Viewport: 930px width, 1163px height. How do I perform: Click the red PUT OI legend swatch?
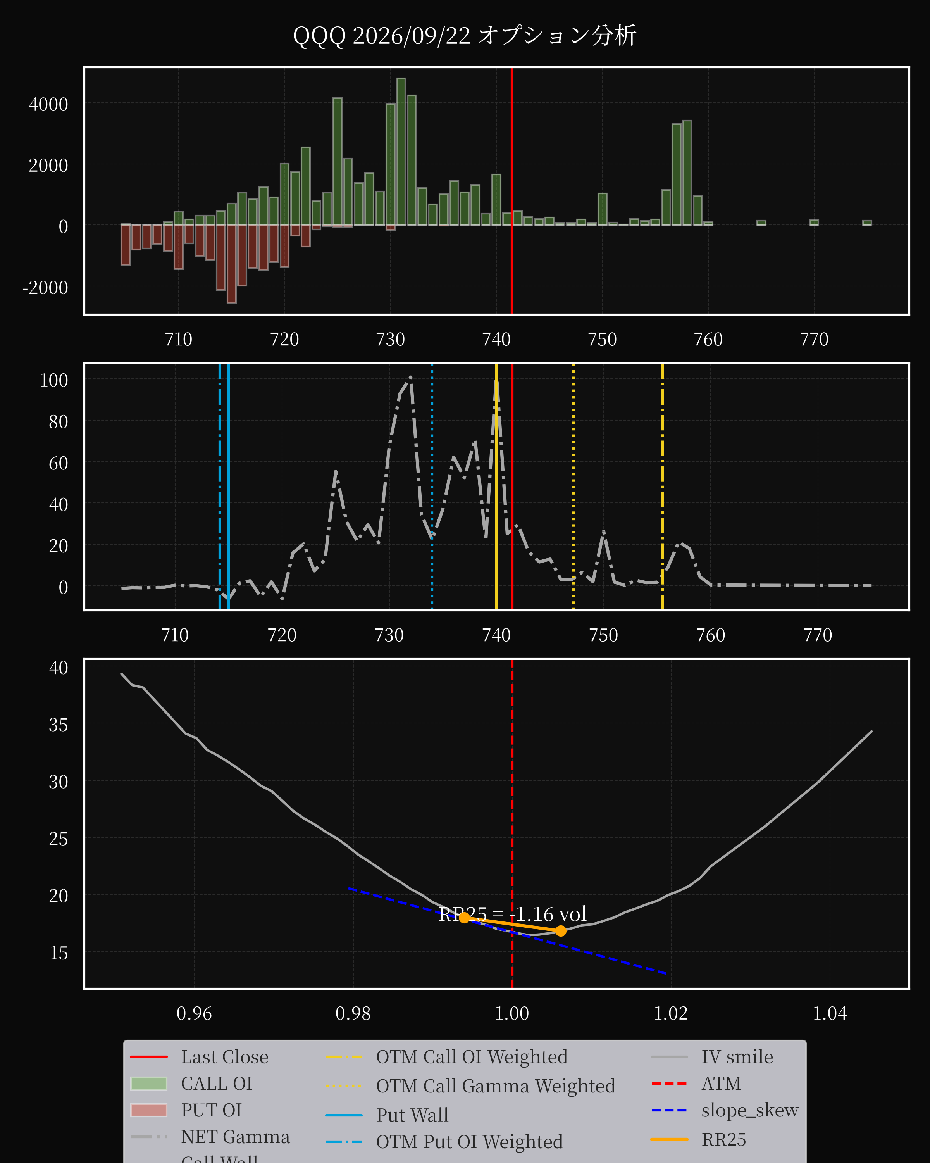(149, 1110)
